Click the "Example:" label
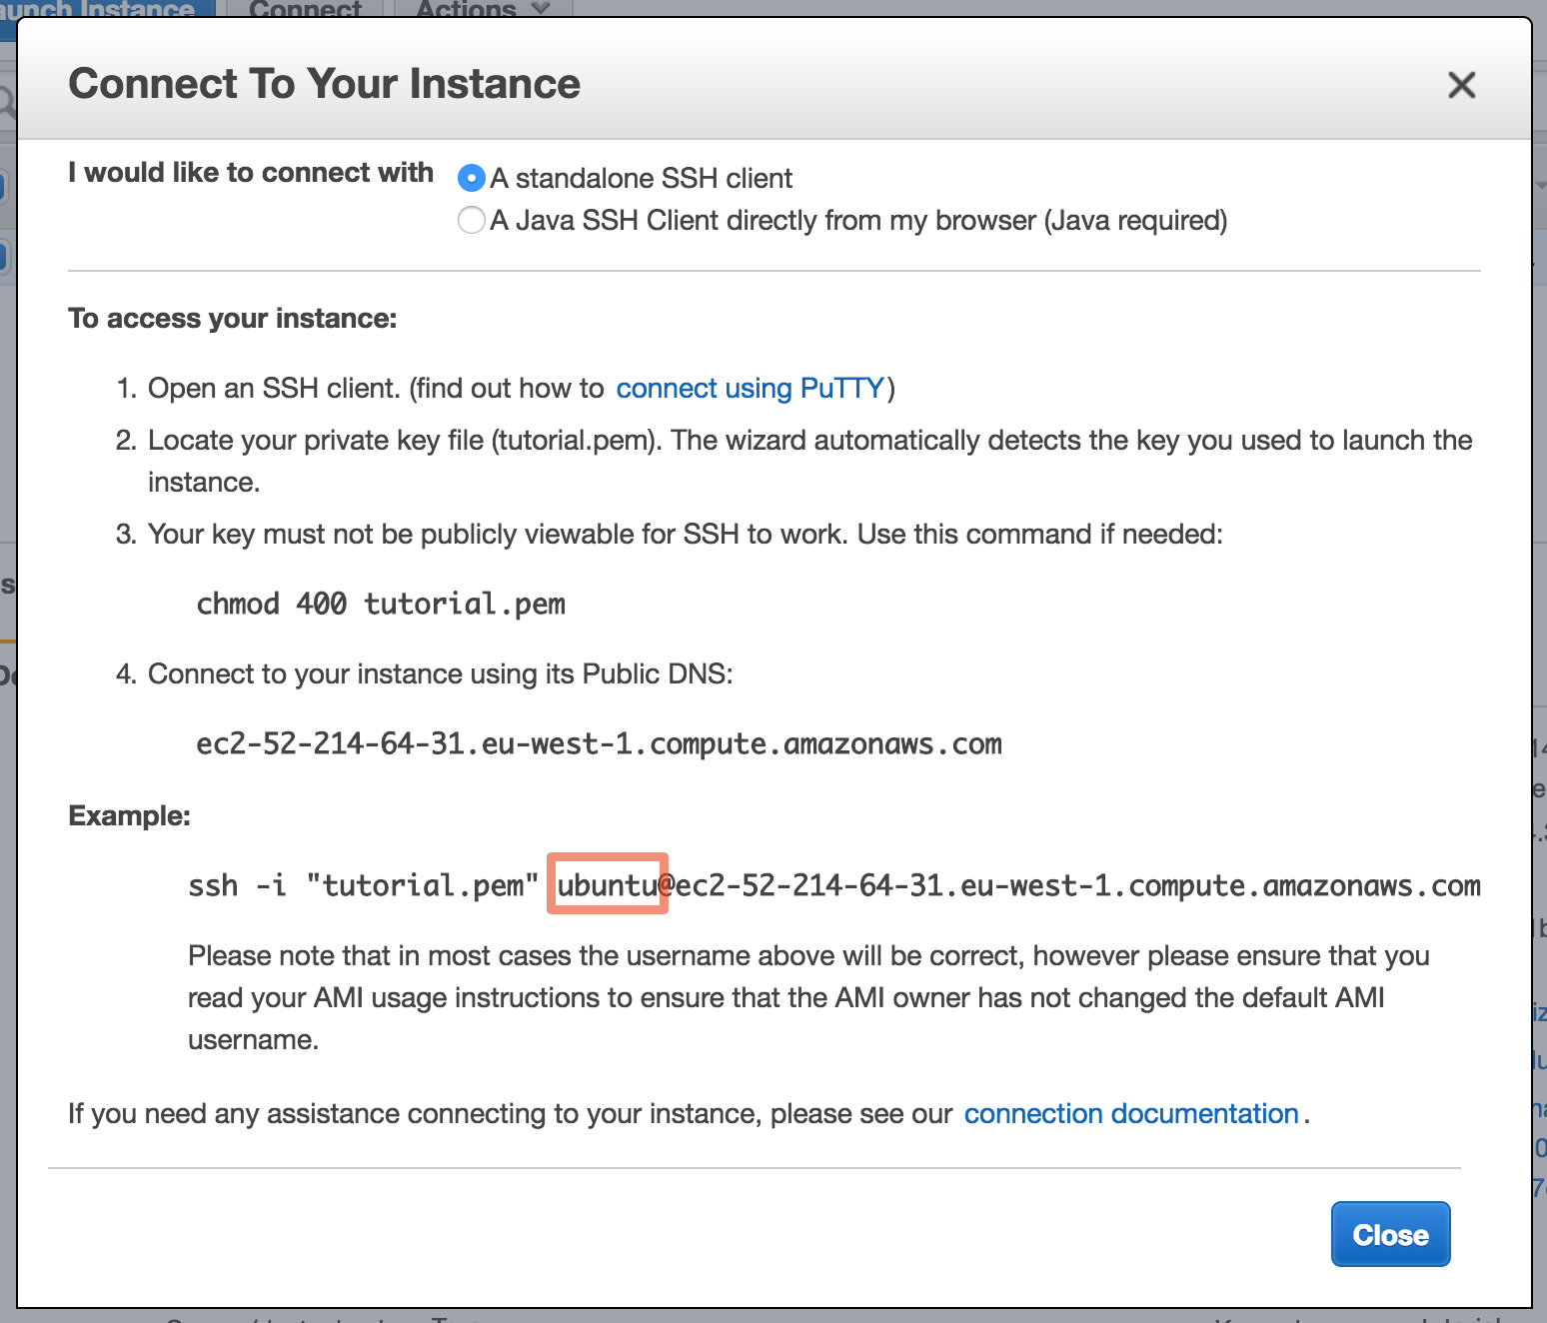 (129, 816)
